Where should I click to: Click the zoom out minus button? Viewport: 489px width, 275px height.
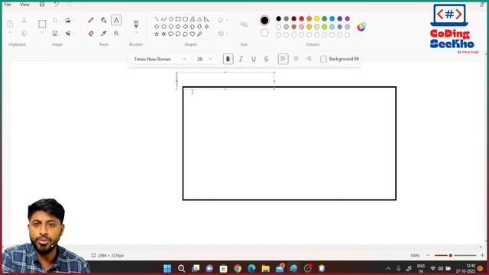tap(428, 255)
